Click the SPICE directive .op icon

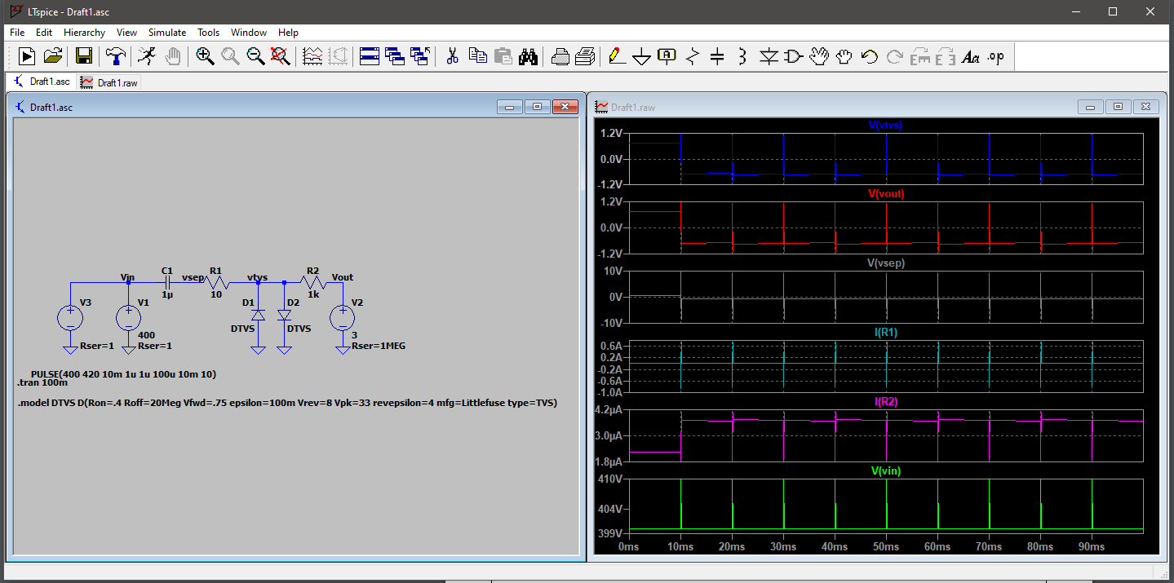point(995,56)
